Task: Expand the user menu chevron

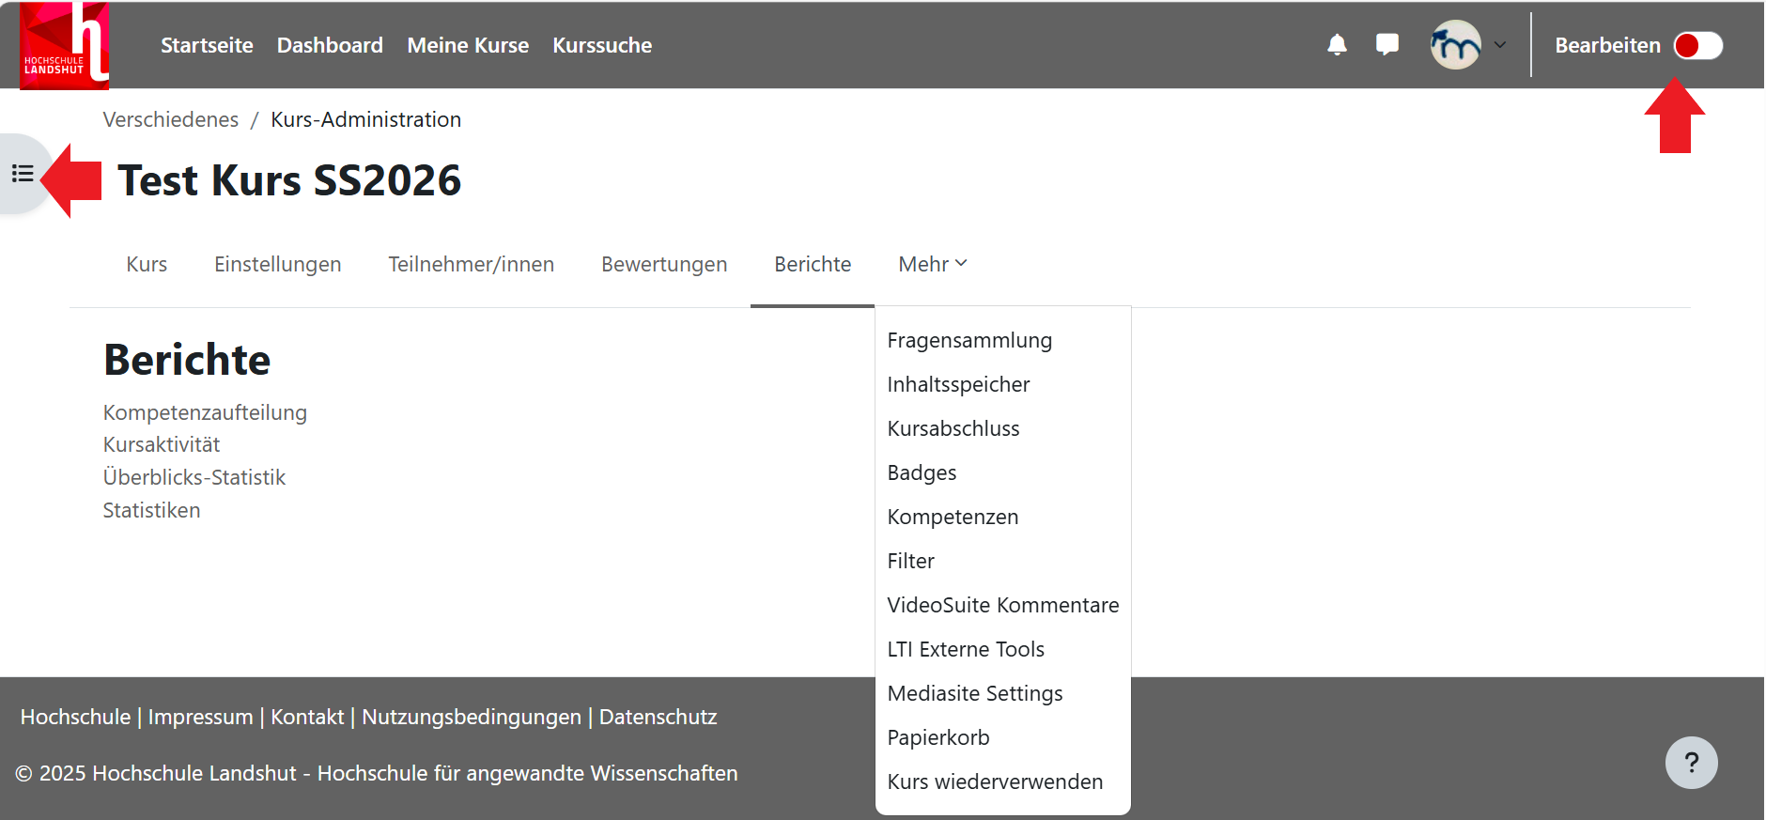Action: pos(1500,45)
